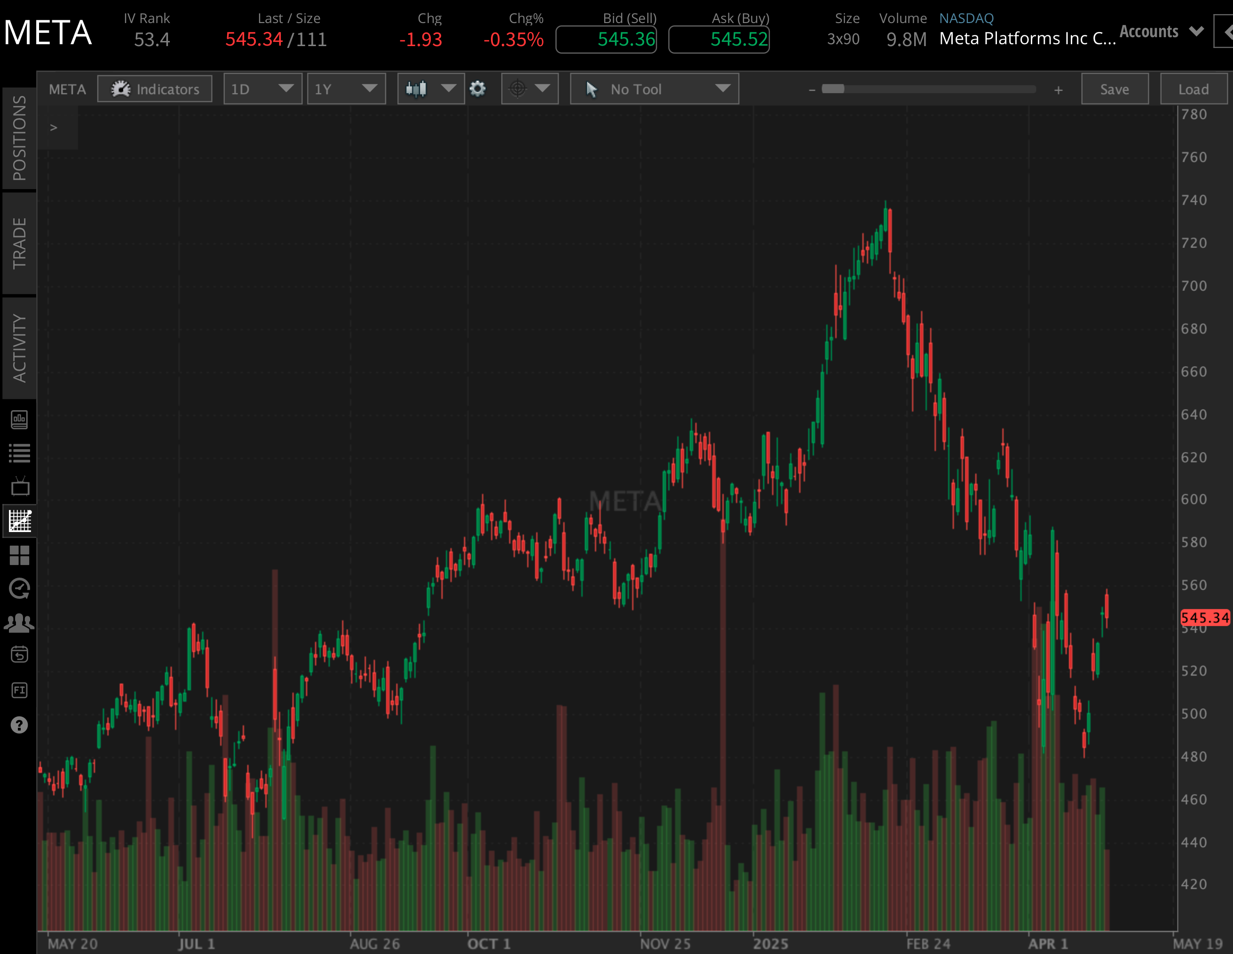Screen dimensions: 1233x954
Task: Open the watchlist list icon in sidebar
Action: point(19,453)
